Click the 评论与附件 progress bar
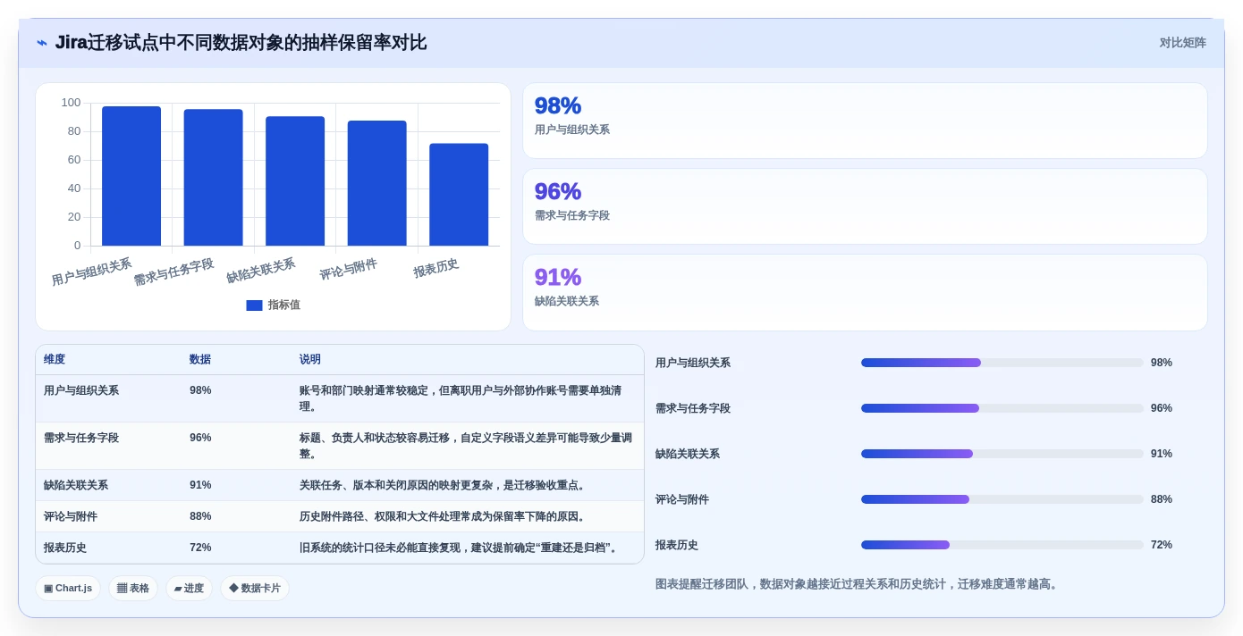 [1002, 499]
